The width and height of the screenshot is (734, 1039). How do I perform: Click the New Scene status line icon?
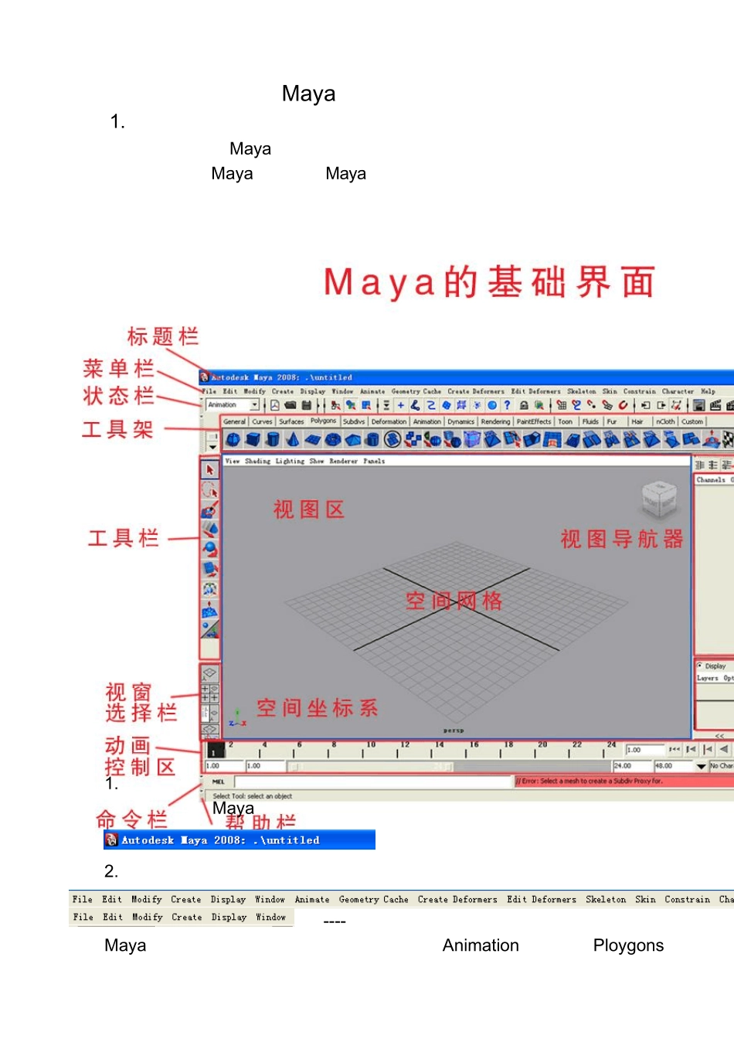tap(274, 405)
